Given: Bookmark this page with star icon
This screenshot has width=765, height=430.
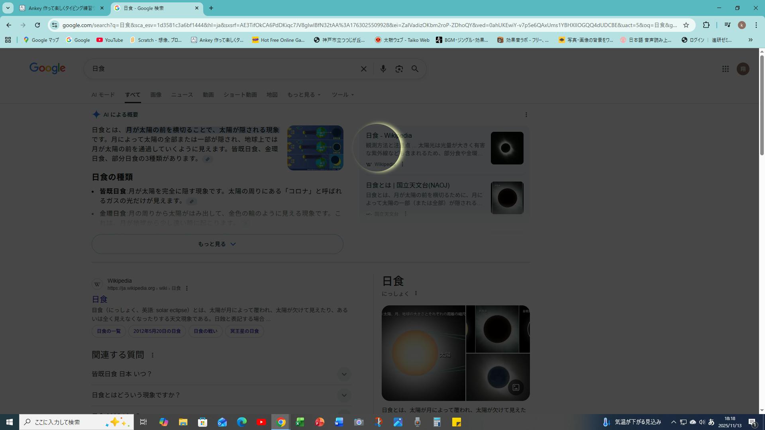Looking at the screenshot, I should (x=686, y=25).
